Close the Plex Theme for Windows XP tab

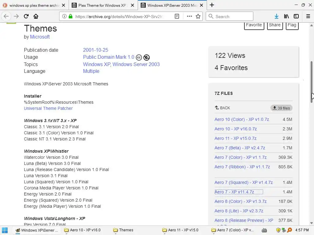coord(132,6)
